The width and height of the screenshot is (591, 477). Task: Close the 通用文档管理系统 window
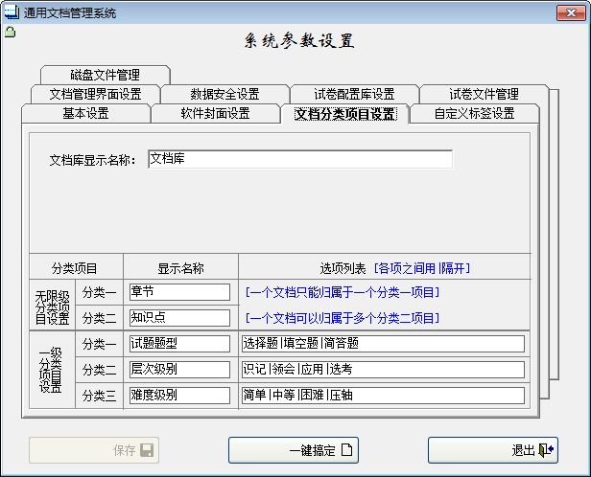coord(571,12)
